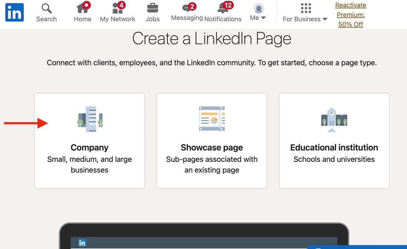Click the Reactivate Premium 50% Off link
This screenshot has height=249, width=407.
click(x=351, y=15)
